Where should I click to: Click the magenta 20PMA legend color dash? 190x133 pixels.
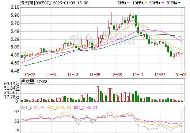tap(163, 3)
